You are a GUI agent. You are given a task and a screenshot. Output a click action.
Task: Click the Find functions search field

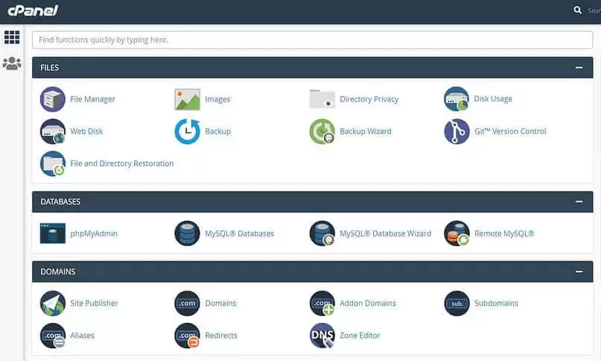(312, 40)
